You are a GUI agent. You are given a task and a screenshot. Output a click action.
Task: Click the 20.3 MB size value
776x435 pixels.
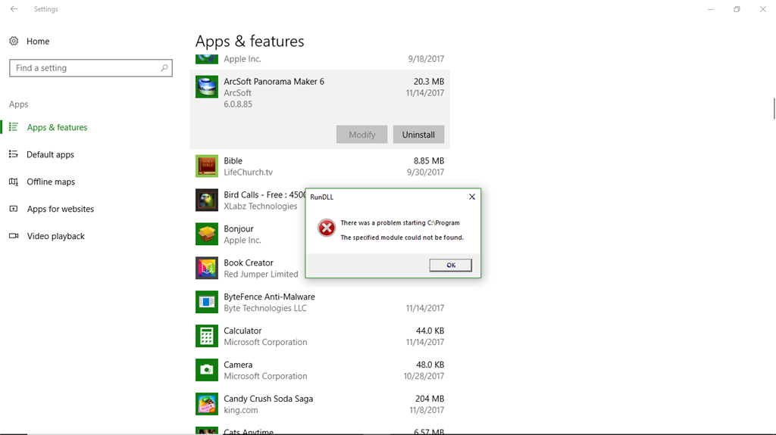pos(429,81)
